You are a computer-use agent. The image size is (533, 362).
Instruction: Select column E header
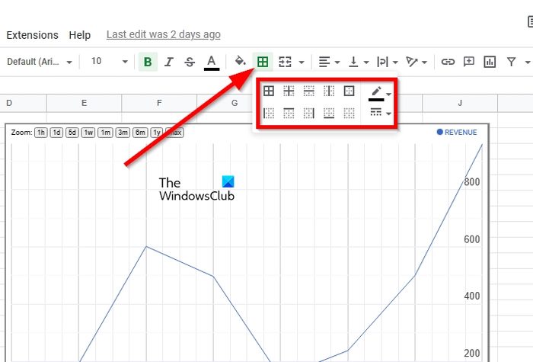pos(84,103)
